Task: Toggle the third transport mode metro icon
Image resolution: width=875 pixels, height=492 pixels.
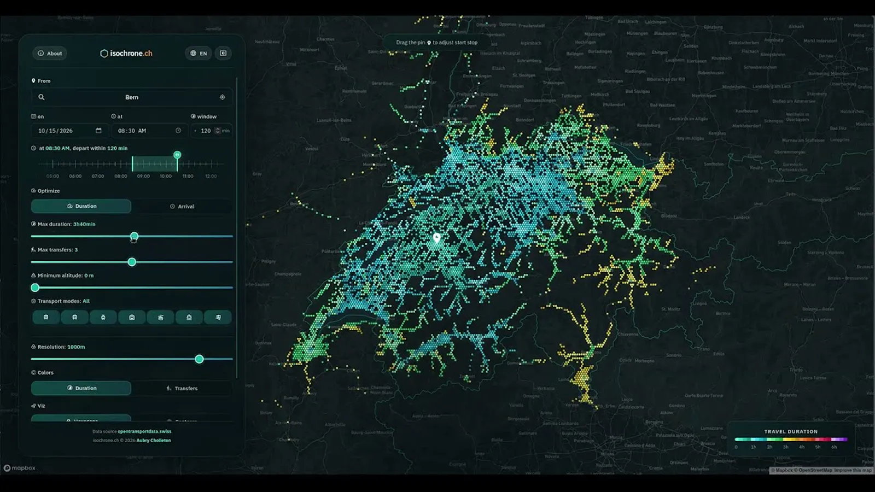Action: point(103,317)
